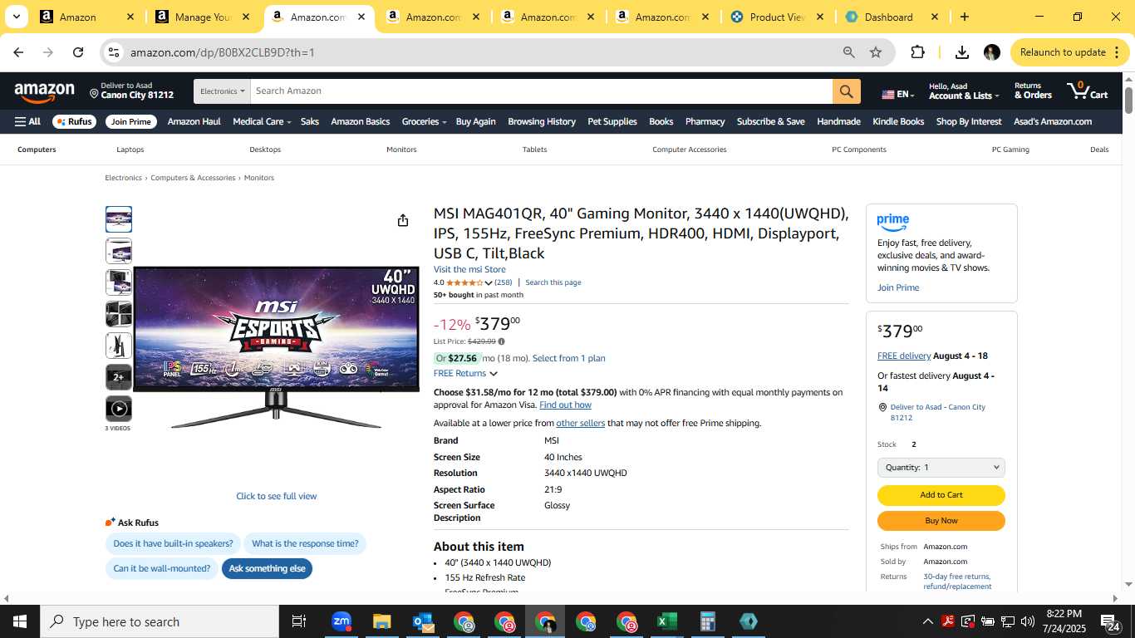The height and width of the screenshot is (638, 1135).
Task: Click the Add to Cart button
Action: click(x=941, y=495)
